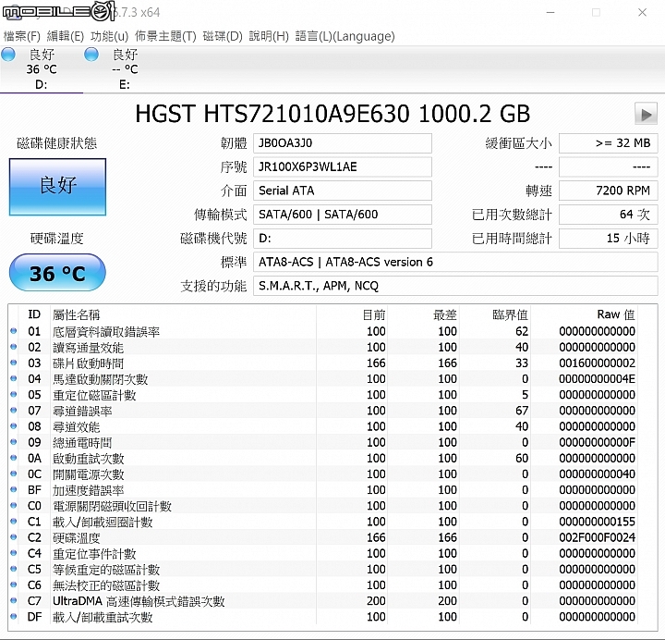
Task: Click the power on hours 15 小時
Action: pos(608,239)
